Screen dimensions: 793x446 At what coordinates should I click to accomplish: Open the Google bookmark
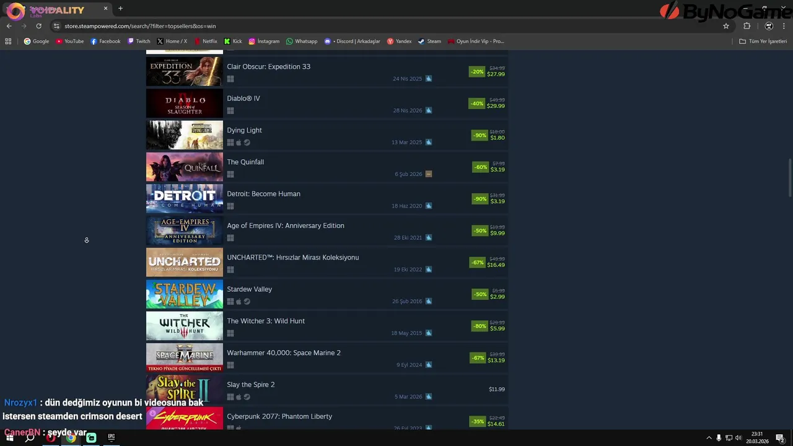point(37,42)
